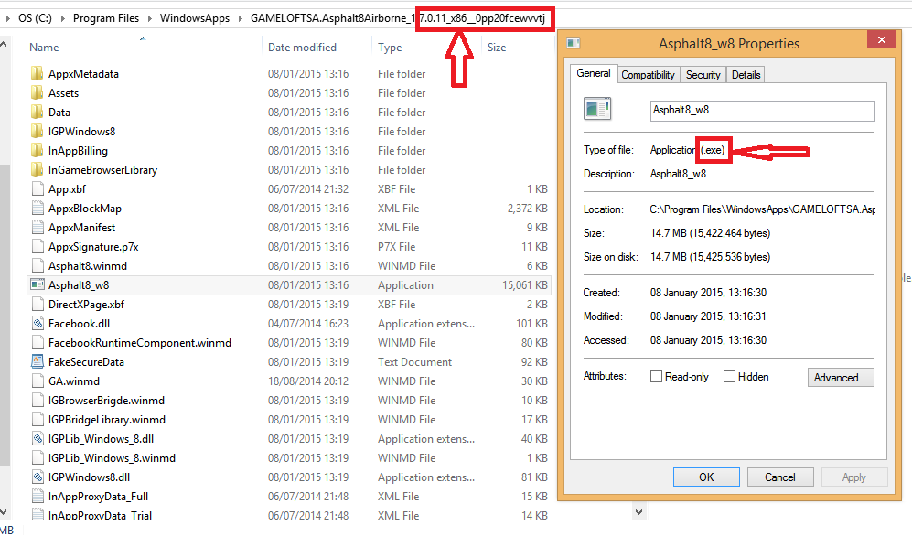
Task: Click the 06/07/2014 21:32 date cell
Action: (307, 189)
